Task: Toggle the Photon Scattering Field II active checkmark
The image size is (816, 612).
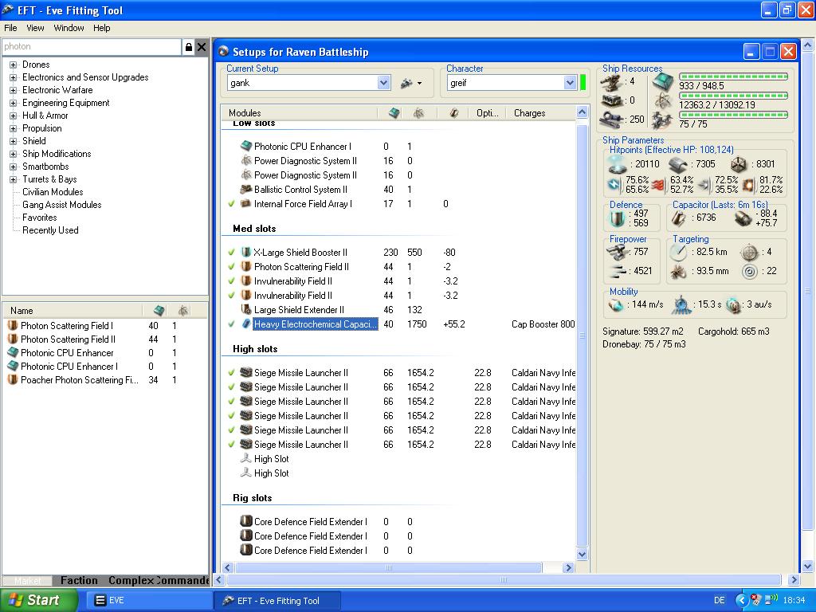Action: click(x=231, y=267)
